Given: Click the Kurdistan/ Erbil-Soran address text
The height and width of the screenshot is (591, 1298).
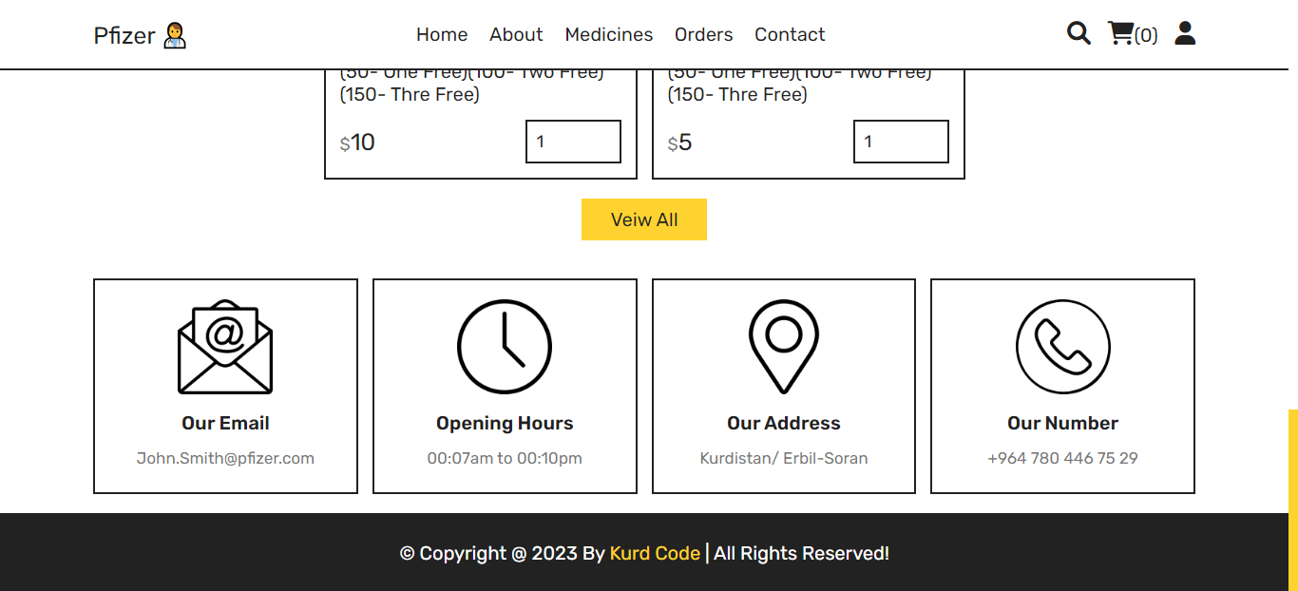Looking at the screenshot, I should click(x=784, y=458).
